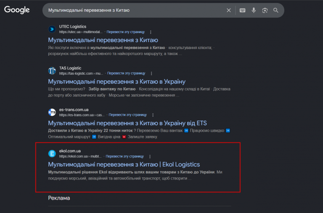323x213 pixels.
Task: Submit search with magnifying glass icon
Action: point(275,10)
